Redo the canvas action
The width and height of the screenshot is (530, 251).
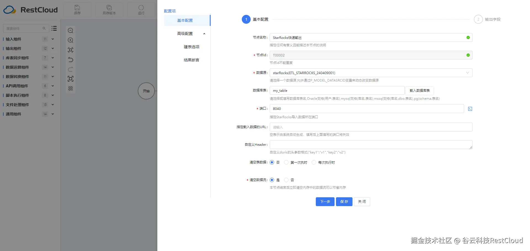click(x=71, y=69)
